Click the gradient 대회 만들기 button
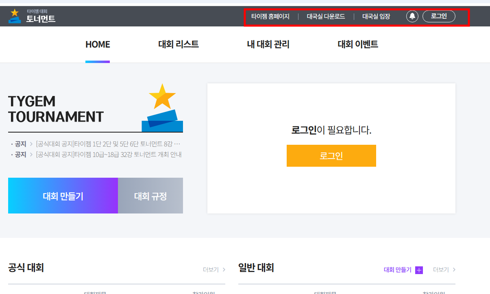The image size is (490, 294). coord(63,196)
